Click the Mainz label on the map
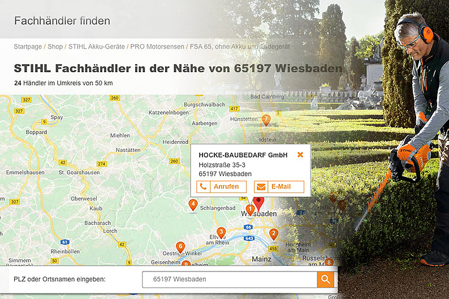The height and width of the screenshot is (299, 449). pos(261,259)
